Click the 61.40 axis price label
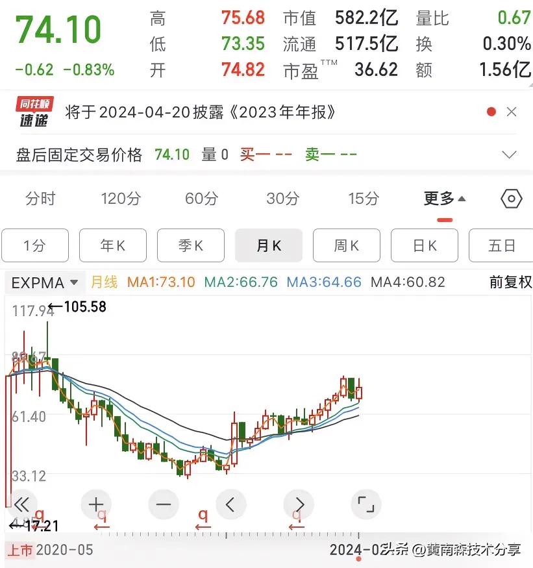The image size is (533, 568). coord(29,417)
